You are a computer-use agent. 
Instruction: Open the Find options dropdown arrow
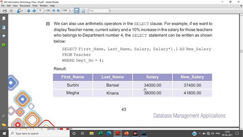coord(110,11)
